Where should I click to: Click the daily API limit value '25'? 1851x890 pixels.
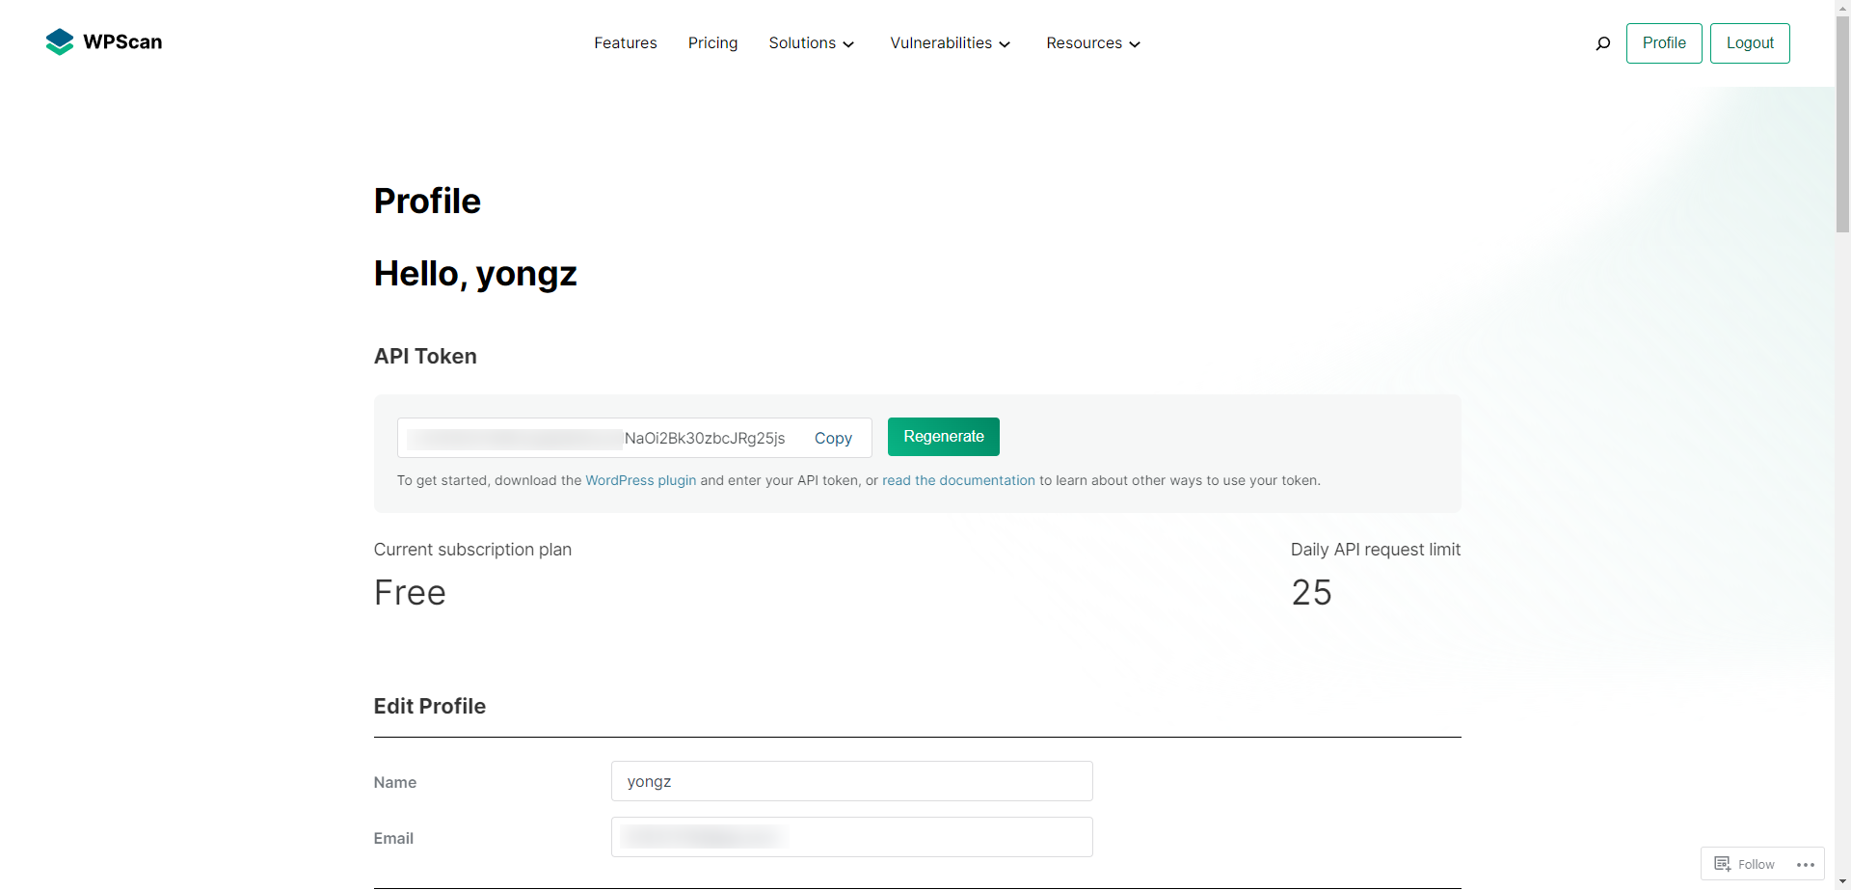pos(1311,592)
